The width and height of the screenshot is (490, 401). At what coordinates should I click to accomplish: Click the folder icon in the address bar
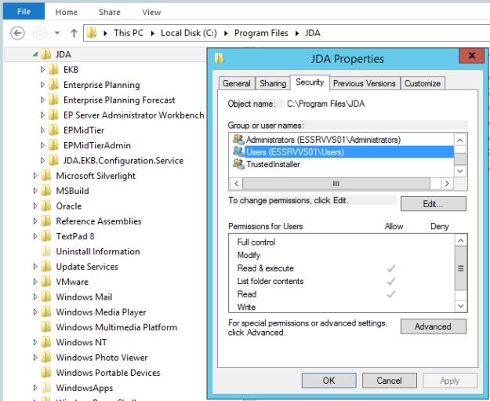(92, 32)
